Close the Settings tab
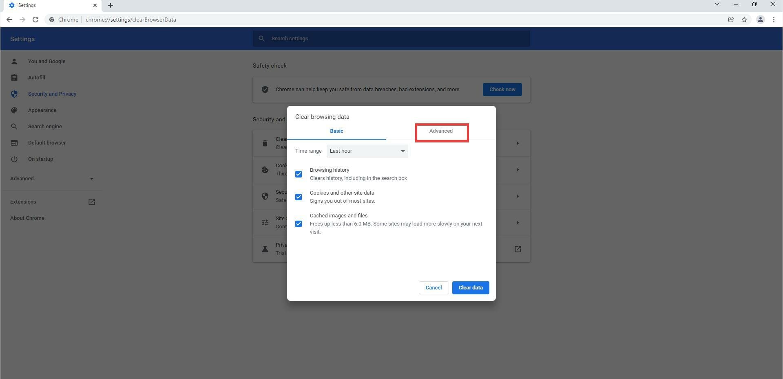This screenshot has width=783, height=379. [95, 5]
